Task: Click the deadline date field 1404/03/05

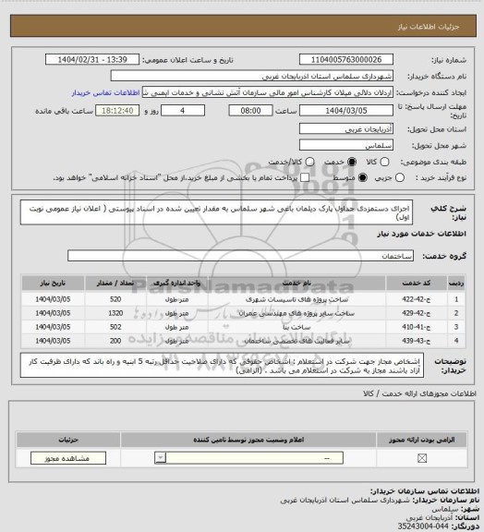Action: (346, 111)
